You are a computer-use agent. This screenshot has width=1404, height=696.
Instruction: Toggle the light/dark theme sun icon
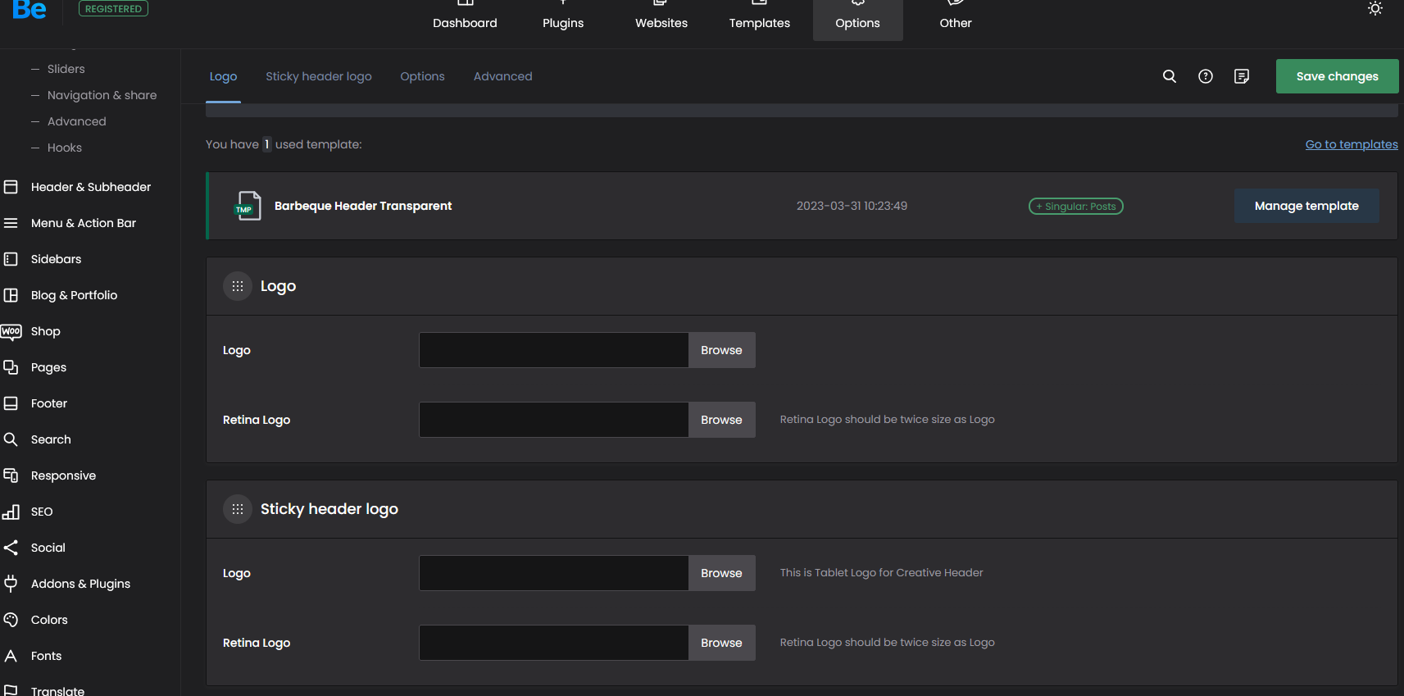coord(1375,8)
